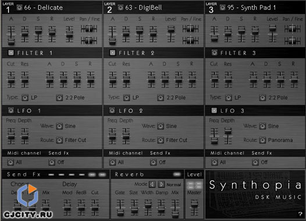Click Master level slider
306x221 pixels.
point(194,208)
